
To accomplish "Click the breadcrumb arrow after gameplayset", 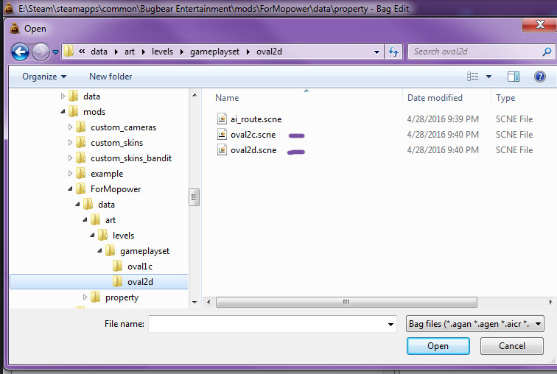I will click(x=248, y=52).
